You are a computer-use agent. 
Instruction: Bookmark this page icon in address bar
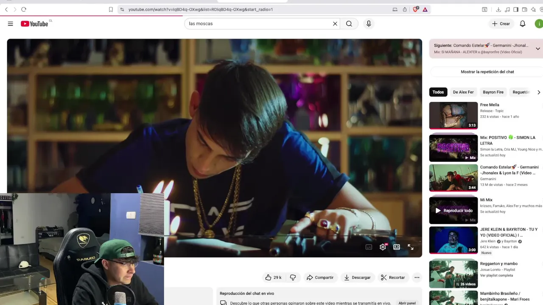[111, 9]
